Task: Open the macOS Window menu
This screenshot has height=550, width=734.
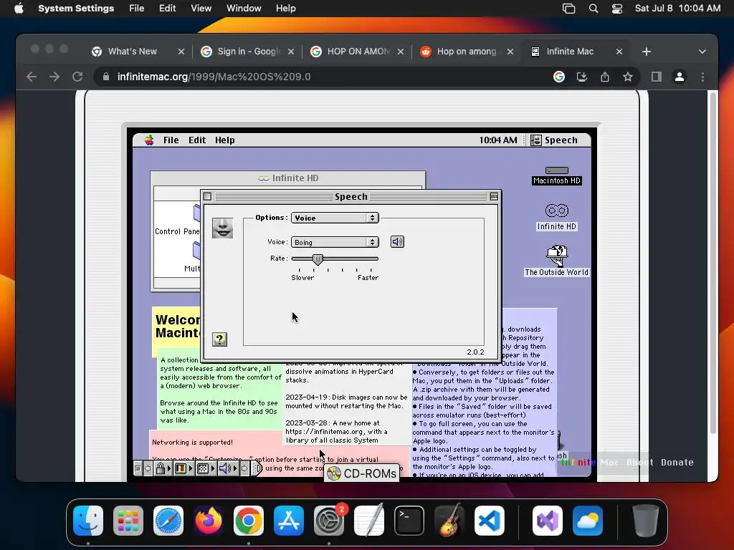Action: (244, 9)
